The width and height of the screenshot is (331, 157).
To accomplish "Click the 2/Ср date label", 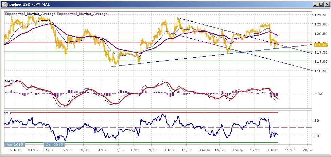I will point(68,150).
